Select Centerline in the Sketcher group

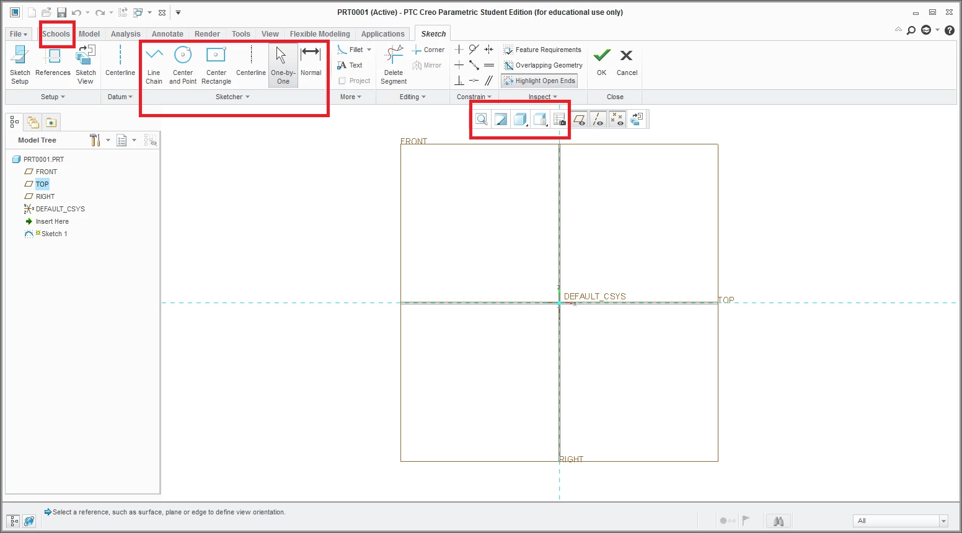[x=251, y=61]
